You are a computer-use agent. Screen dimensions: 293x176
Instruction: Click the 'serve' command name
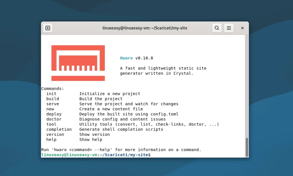point(53,104)
